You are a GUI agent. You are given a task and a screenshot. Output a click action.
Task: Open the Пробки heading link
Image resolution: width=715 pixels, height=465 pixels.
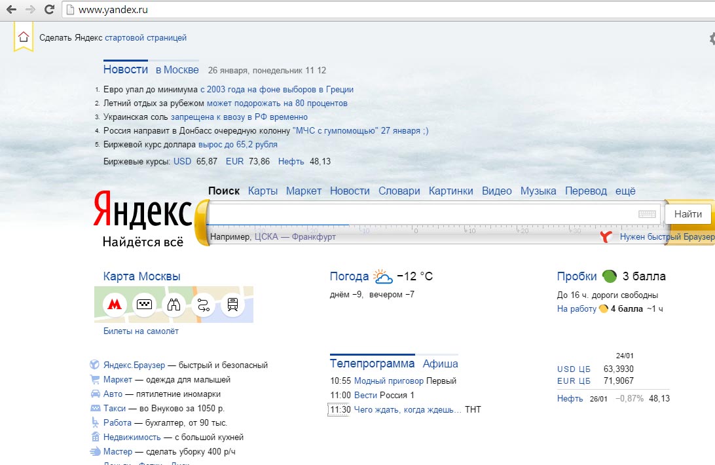point(577,276)
